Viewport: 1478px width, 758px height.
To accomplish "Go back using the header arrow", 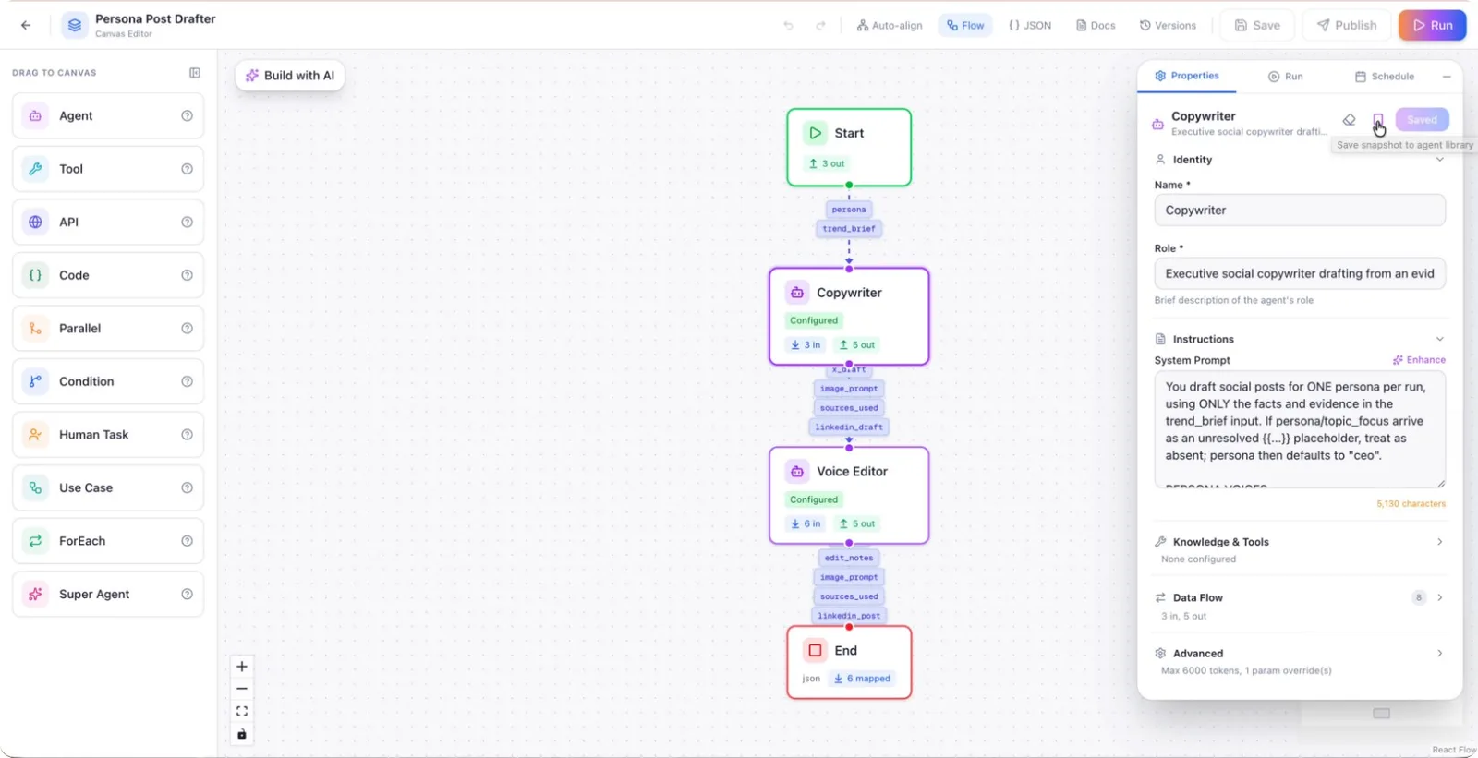I will point(26,25).
